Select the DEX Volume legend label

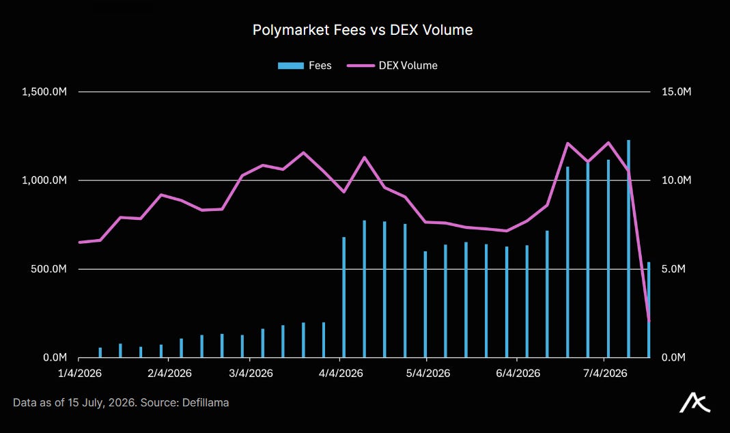click(408, 66)
